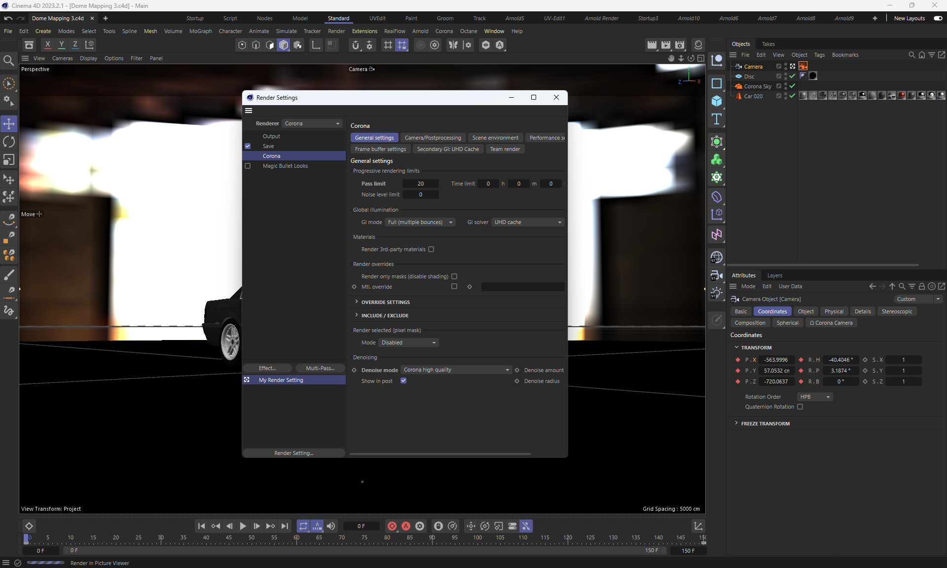This screenshot has width=947, height=568.
Task: Select the Rotate tool in left toolbar
Action: click(x=9, y=142)
